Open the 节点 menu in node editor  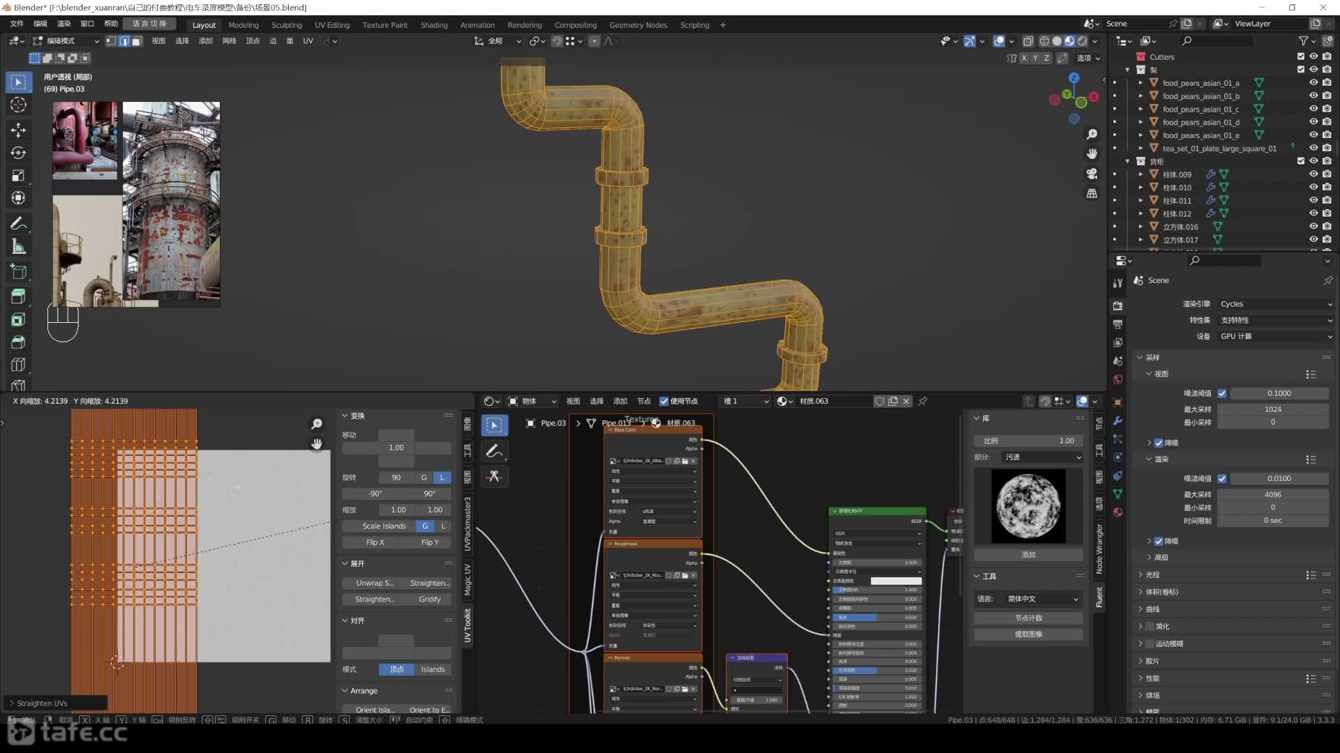point(643,401)
